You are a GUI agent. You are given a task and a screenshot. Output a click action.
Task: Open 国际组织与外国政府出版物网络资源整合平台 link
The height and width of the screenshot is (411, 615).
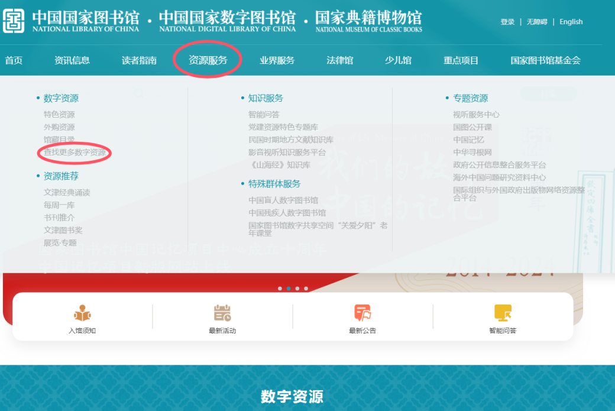point(519,194)
